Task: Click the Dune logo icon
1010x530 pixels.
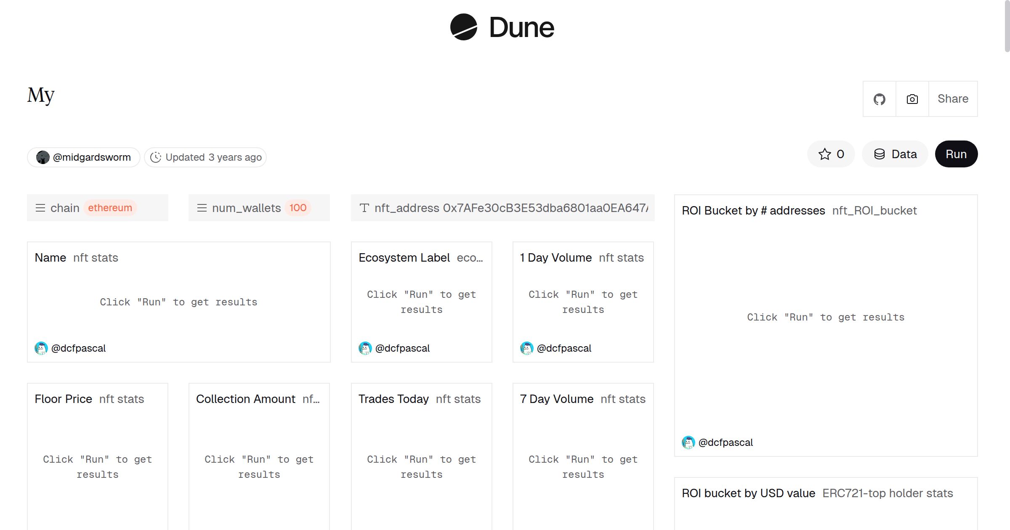Action: pyautogui.click(x=463, y=27)
